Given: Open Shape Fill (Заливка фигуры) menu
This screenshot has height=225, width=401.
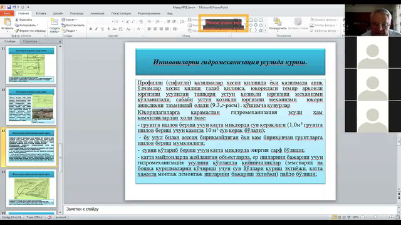Looking at the screenshot, I should [325, 19].
